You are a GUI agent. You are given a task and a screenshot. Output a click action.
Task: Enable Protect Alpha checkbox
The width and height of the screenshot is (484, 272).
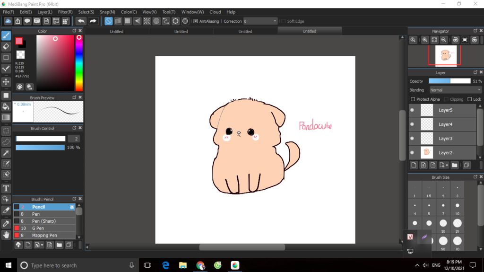point(413,99)
